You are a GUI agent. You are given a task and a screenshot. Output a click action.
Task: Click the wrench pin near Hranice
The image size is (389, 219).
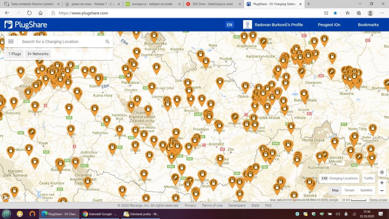coord(235,118)
